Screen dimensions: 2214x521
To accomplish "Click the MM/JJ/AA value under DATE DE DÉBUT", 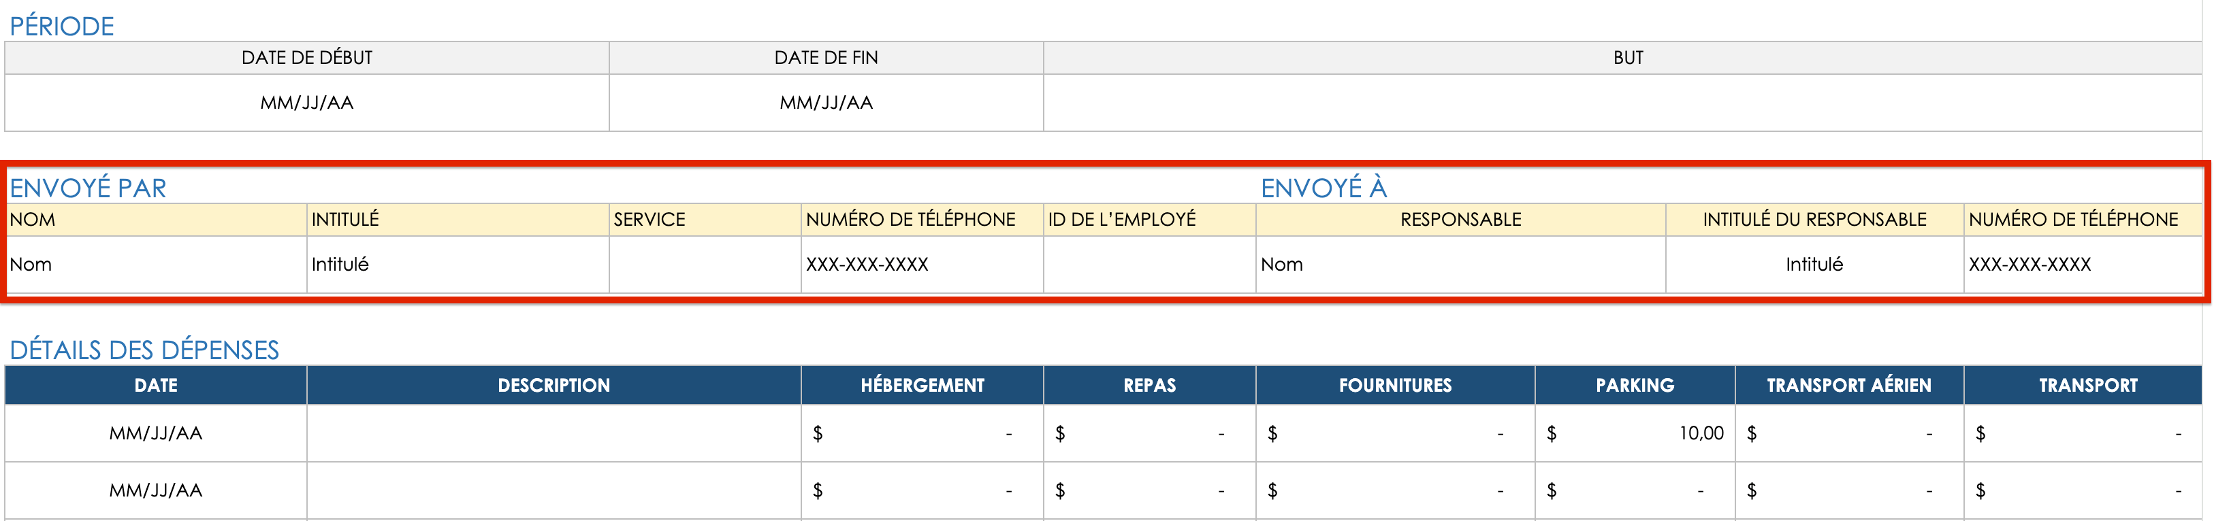I will click(x=307, y=103).
